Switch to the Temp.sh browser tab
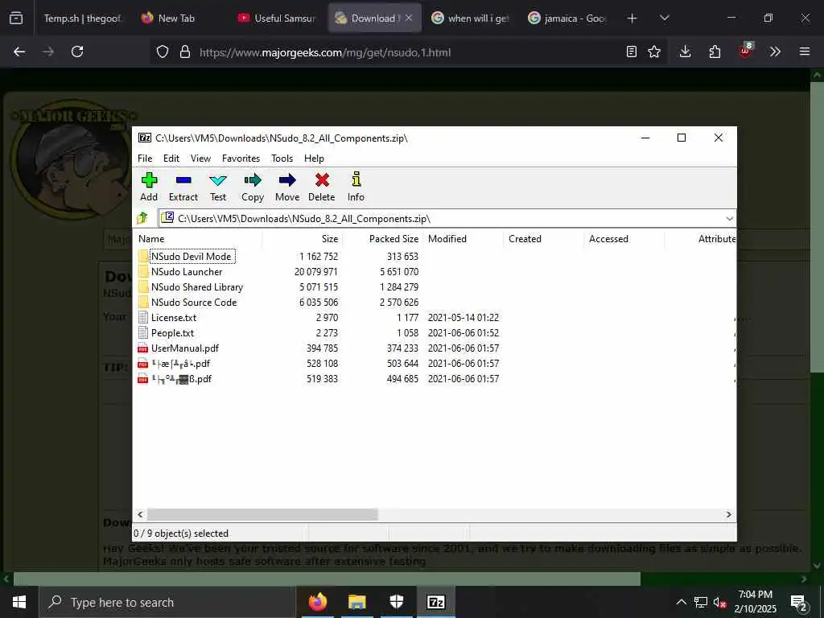The image size is (824, 618). click(81, 18)
